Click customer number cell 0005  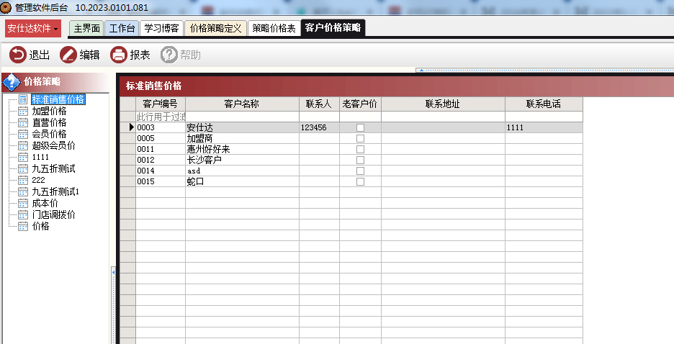click(161, 138)
